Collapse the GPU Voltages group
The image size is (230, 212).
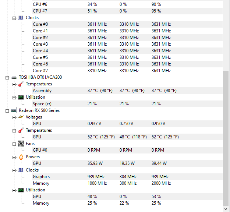click(x=14, y=117)
